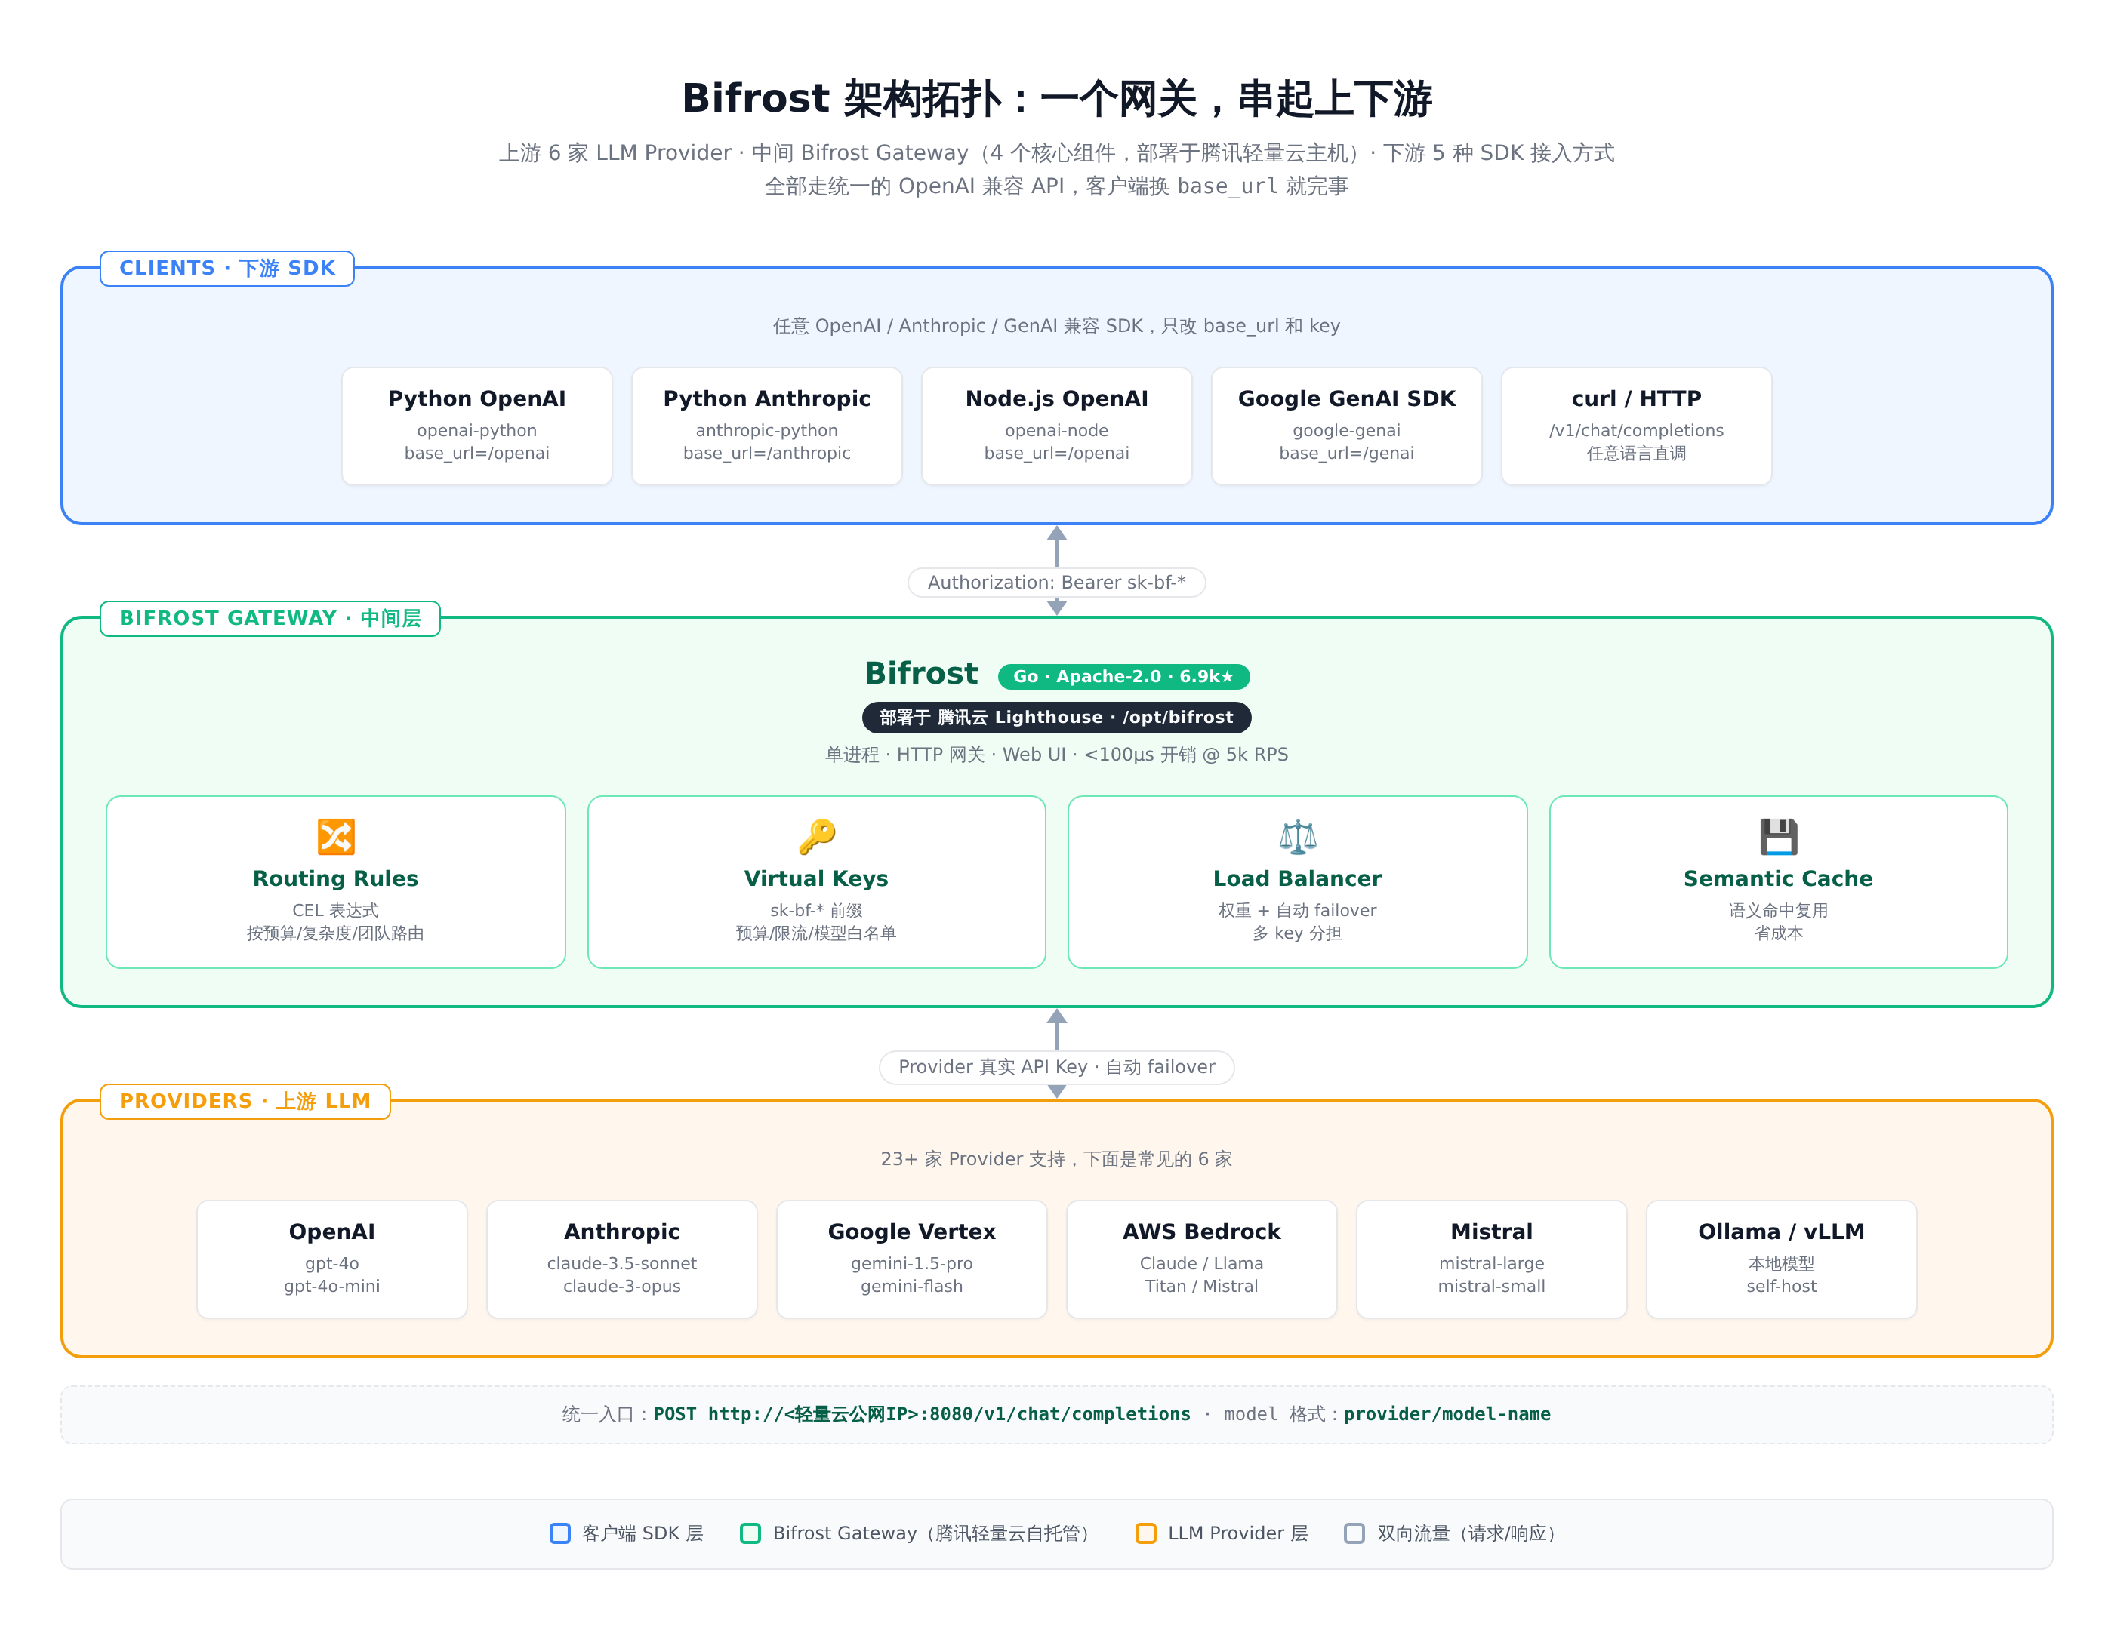Select the Ollama / vLLM provider card
The height and width of the screenshot is (1642, 2114).
coord(1782,1259)
